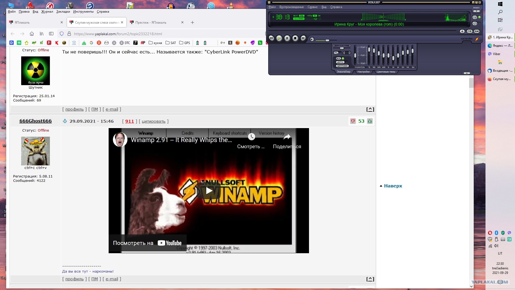515x290 pixels.
Task: Open File Explorer from taskbar
Action: (500, 62)
